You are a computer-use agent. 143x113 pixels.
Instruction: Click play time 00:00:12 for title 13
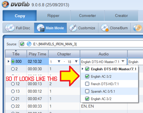35,91
